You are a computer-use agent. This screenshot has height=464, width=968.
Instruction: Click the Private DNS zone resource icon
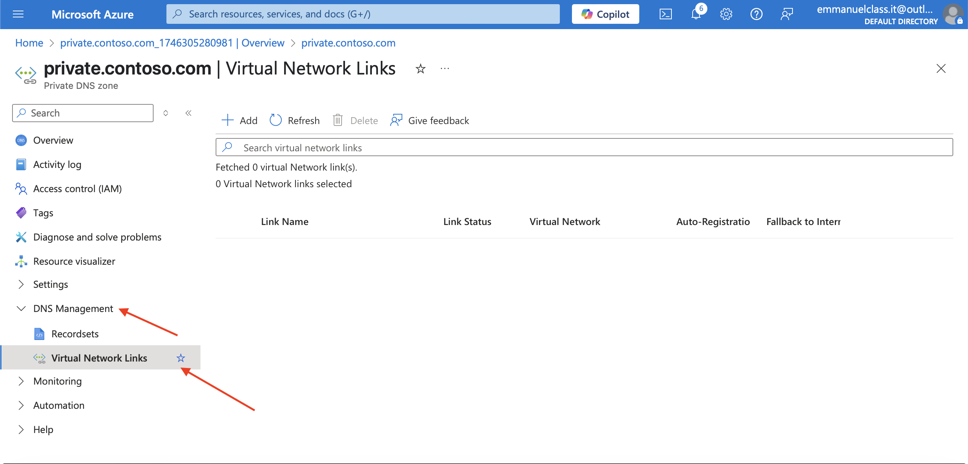point(26,74)
